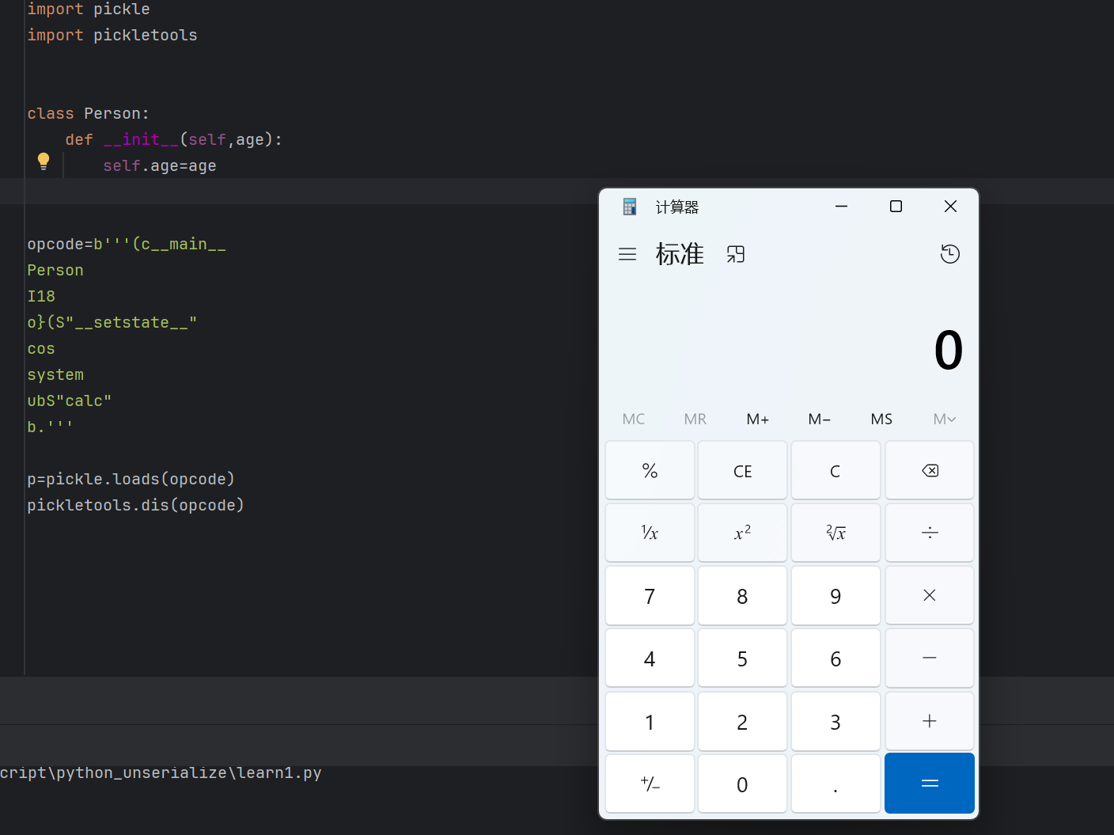Click the subtraction operator key
This screenshot has height=835, width=1114.
tap(930, 658)
